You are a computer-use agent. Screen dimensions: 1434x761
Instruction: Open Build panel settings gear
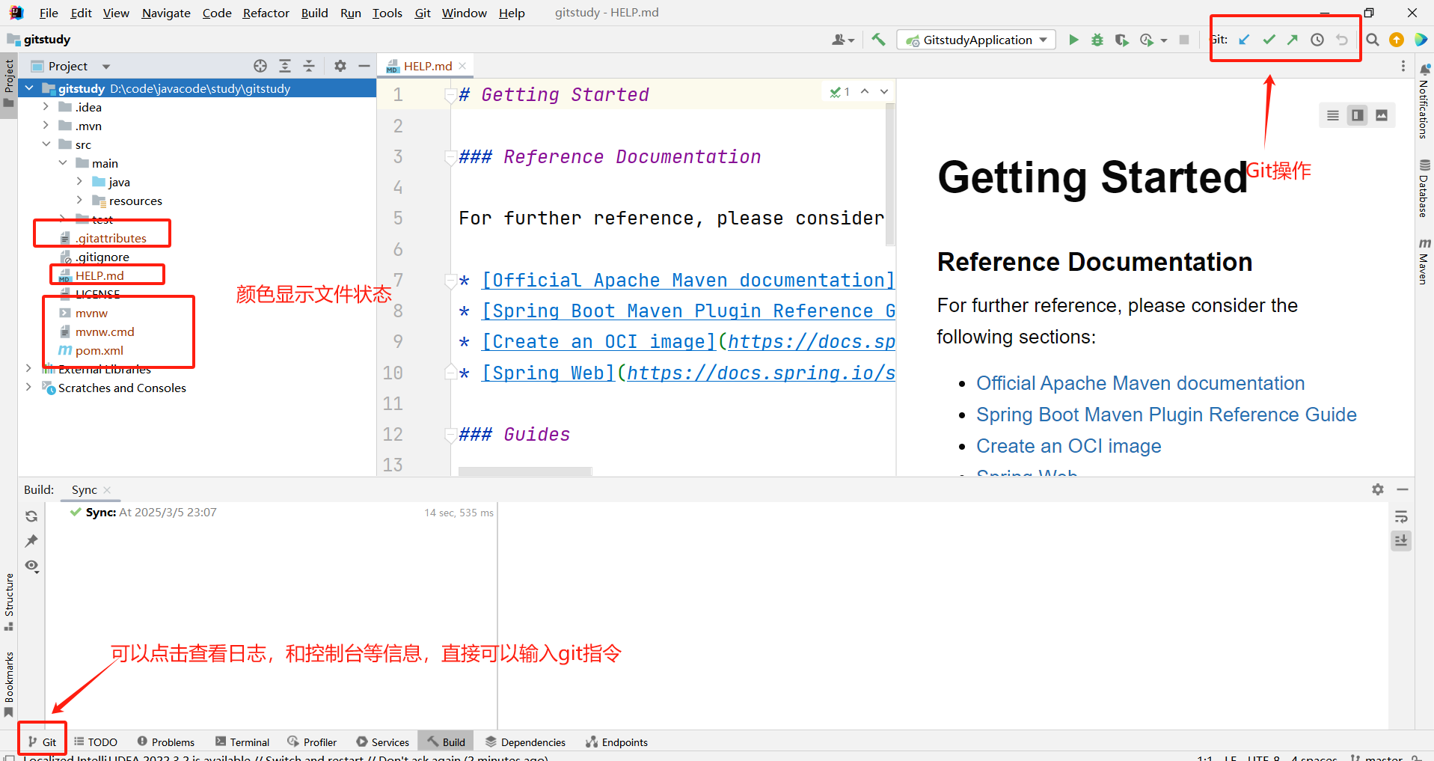point(1378,489)
